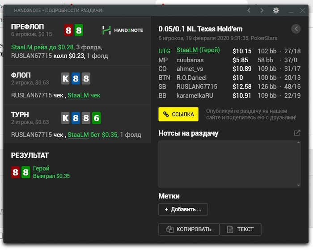Click the Hand2Note logo
The height and width of the screenshot is (250, 313).
(x=123, y=30)
